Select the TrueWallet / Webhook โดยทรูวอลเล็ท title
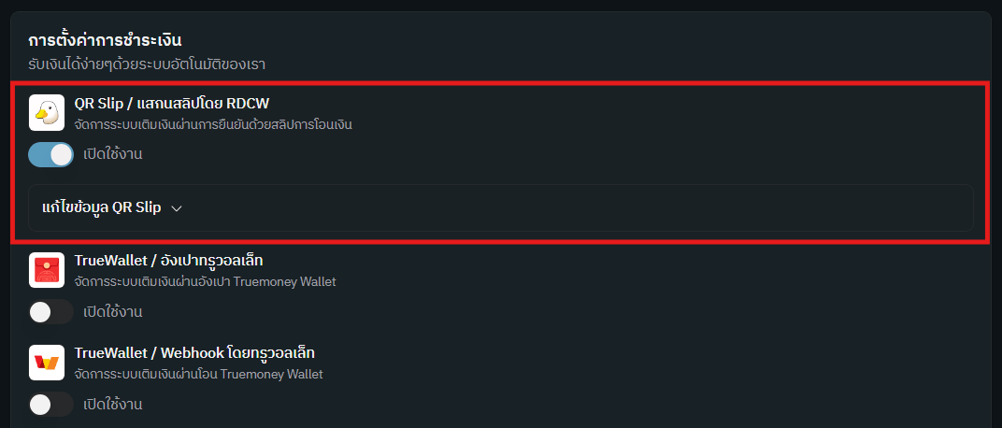The width and height of the screenshot is (1002, 428). coord(194,353)
